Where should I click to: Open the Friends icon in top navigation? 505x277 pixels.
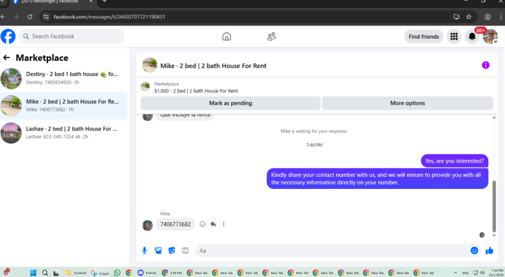tap(271, 36)
